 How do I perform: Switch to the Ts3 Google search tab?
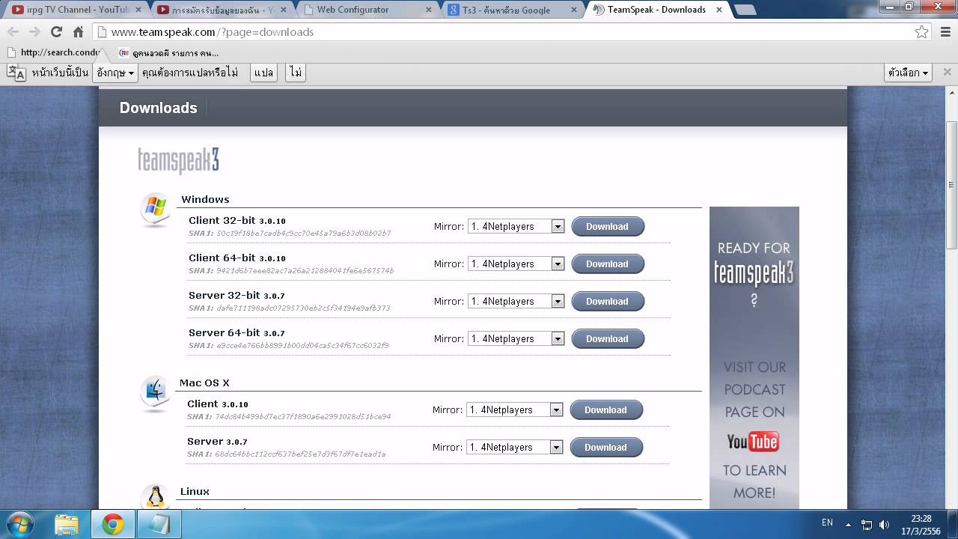(511, 10)
